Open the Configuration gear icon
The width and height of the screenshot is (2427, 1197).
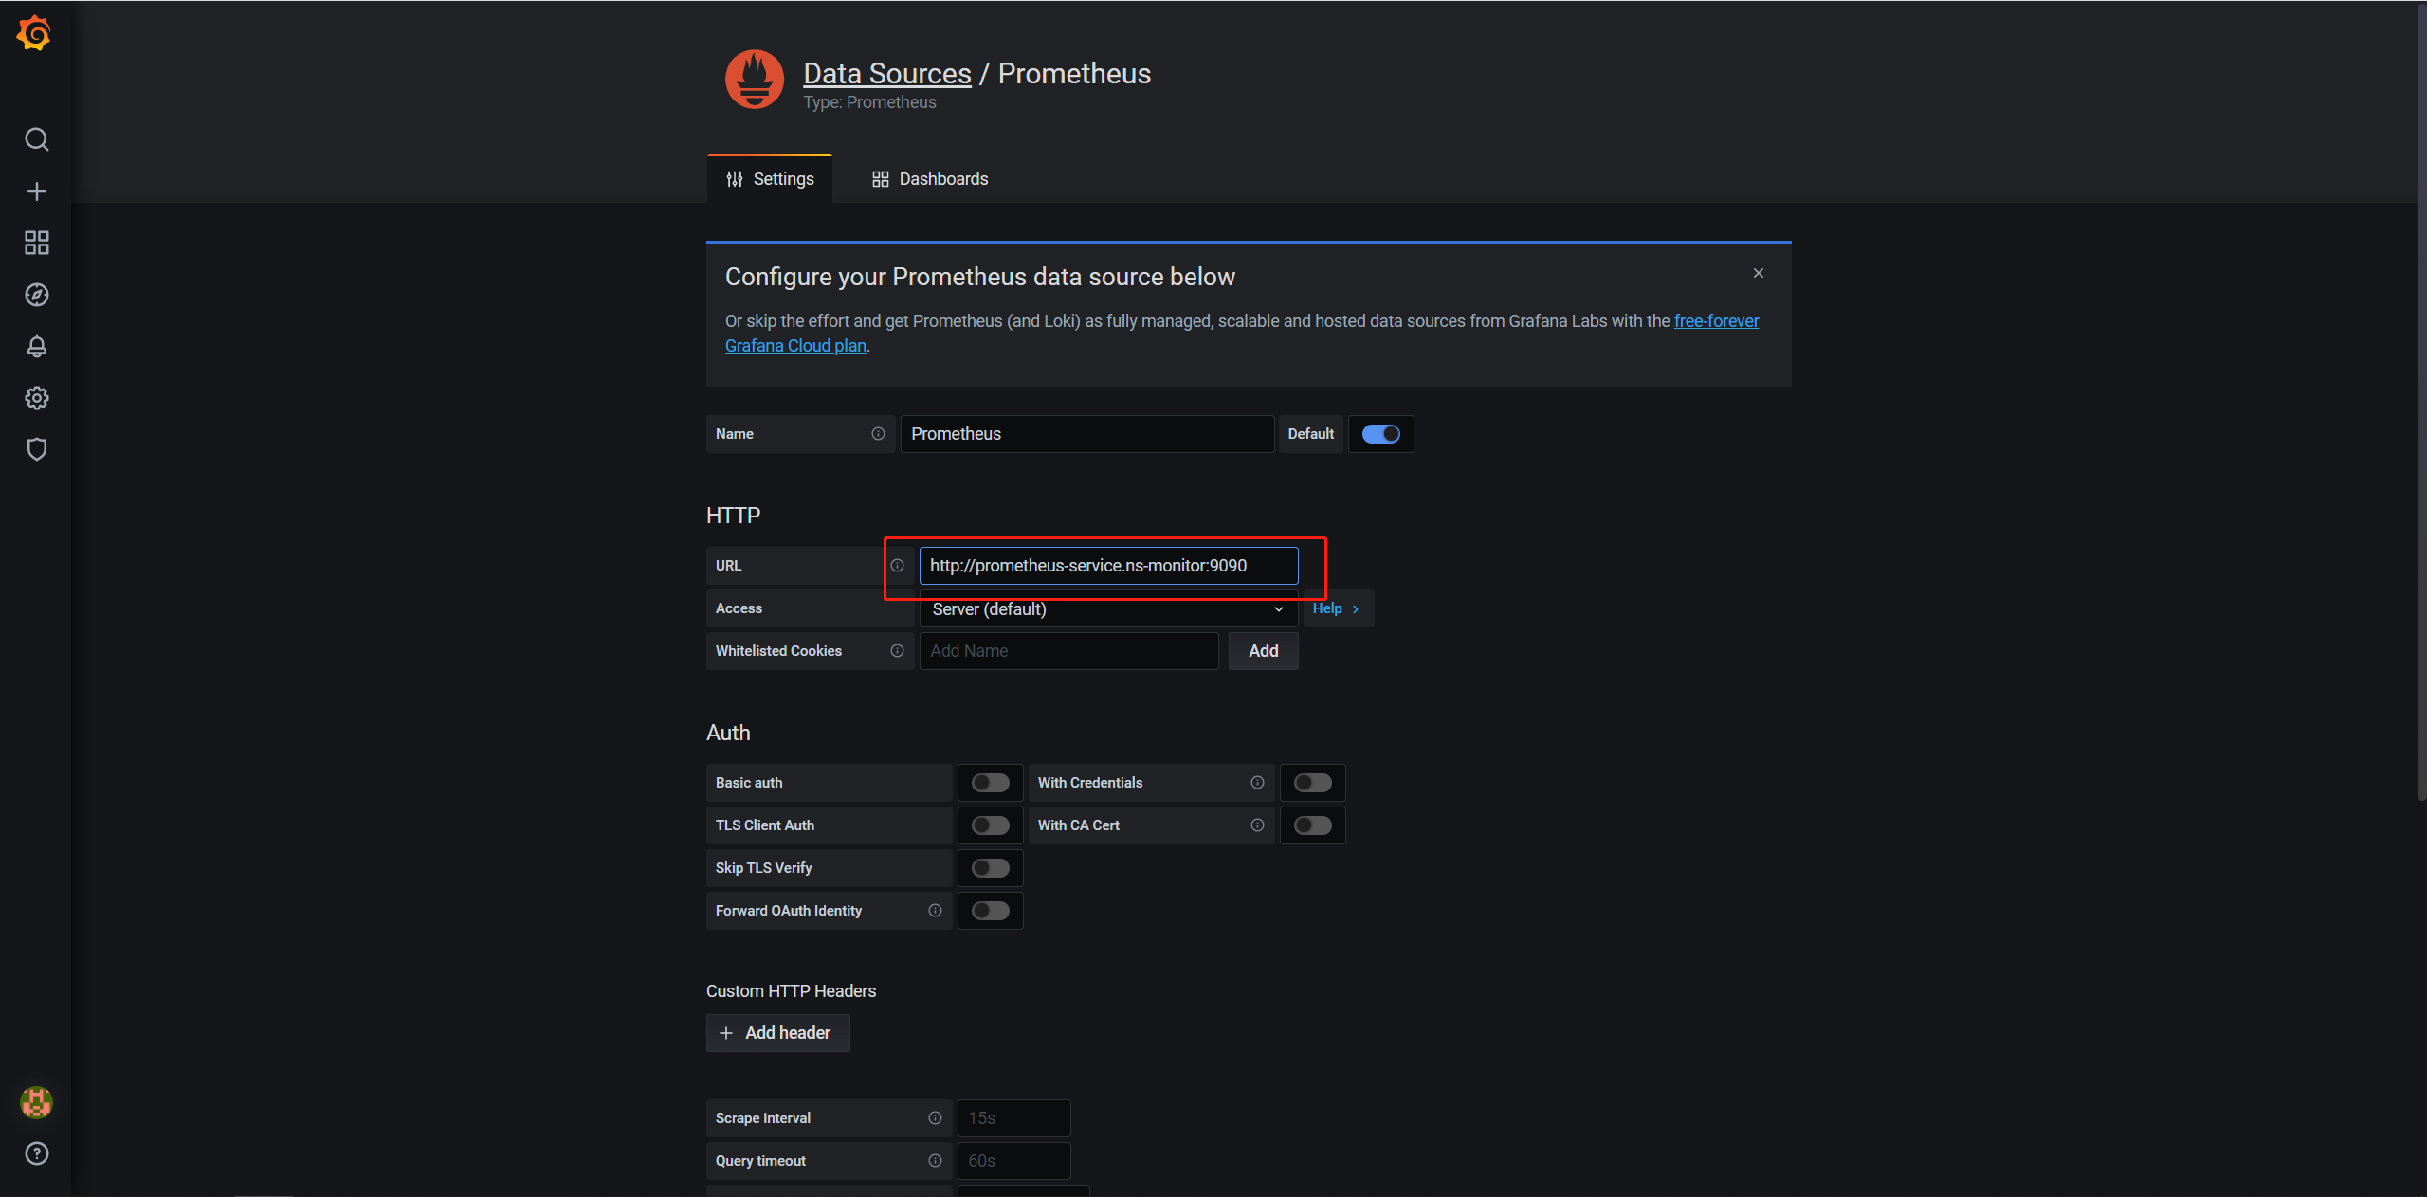click(36, 398)
